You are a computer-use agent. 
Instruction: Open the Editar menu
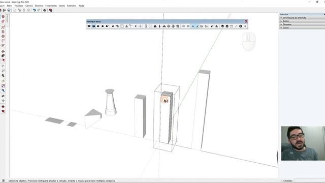tap(10, 6)
